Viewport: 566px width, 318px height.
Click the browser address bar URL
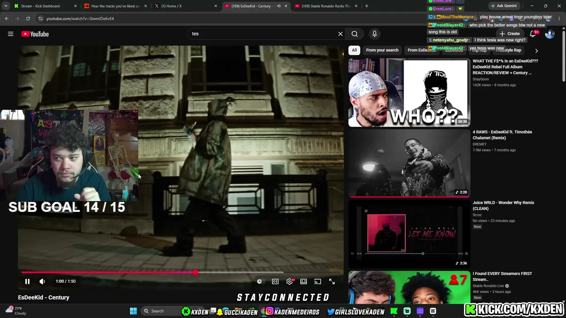(80, 19)
